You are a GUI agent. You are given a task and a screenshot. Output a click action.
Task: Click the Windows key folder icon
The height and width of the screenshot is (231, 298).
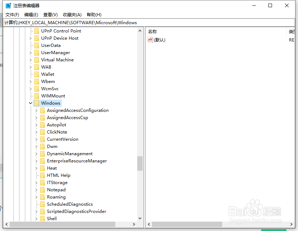pyautogui.click(x=37, y=103)
